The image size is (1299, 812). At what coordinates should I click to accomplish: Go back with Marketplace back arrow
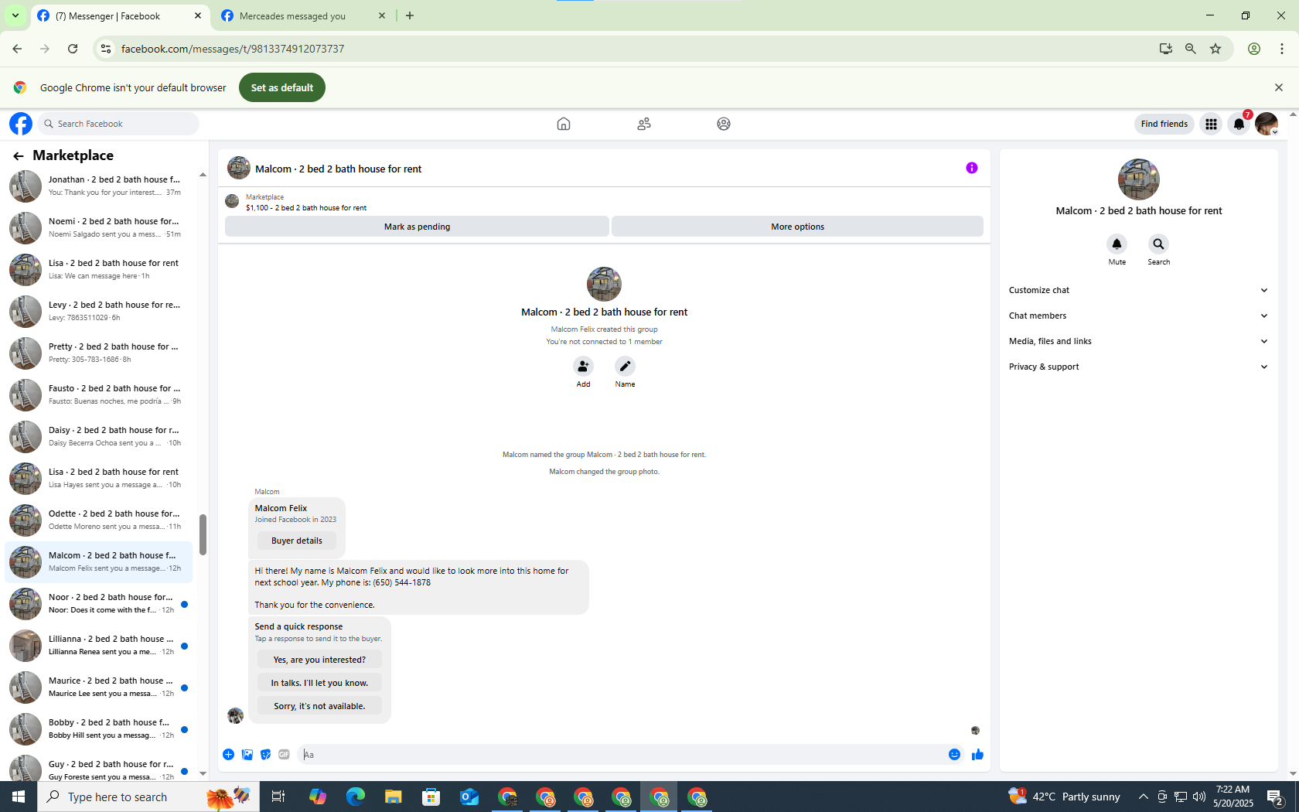19,156
